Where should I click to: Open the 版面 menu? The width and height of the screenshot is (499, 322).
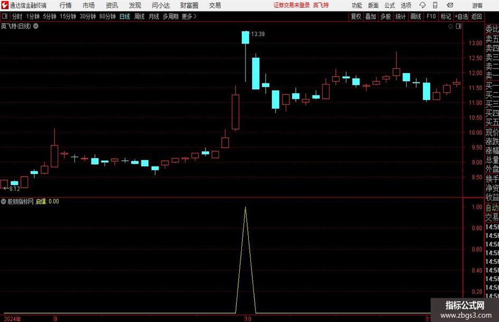click(373, 5)
